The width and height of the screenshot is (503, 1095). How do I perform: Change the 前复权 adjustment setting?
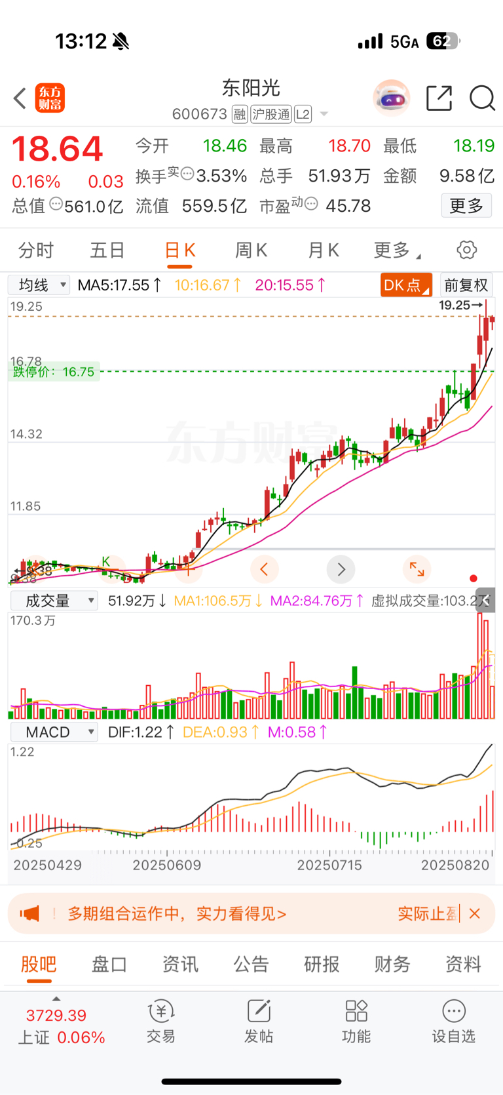coord(466,285)
